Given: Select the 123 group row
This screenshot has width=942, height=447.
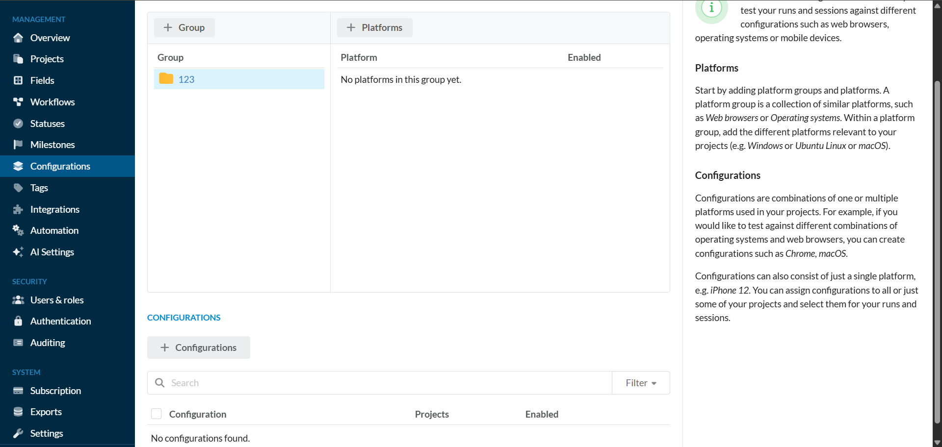Looking at the screenshot, I should tap(239, 79).
